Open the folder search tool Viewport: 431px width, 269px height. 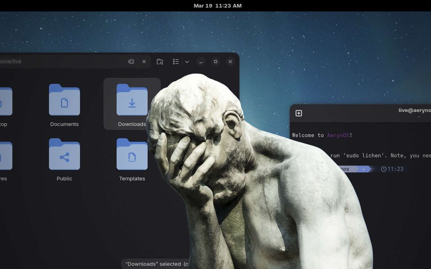pyautogui.click(x=160, y=62)
